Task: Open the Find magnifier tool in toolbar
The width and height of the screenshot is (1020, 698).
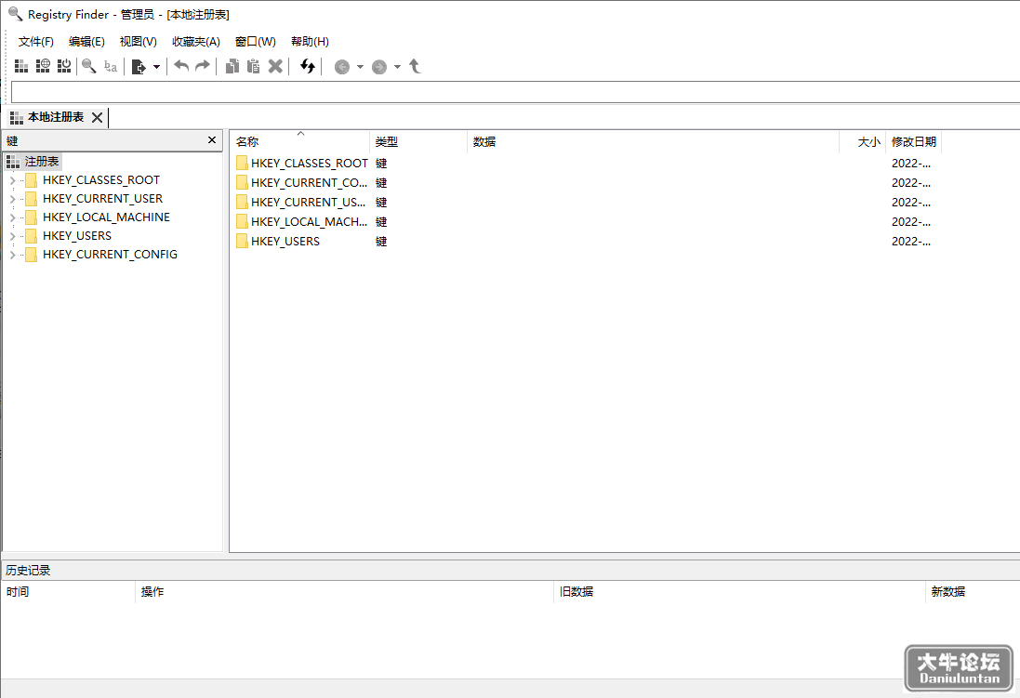Action: click(89, 66)
